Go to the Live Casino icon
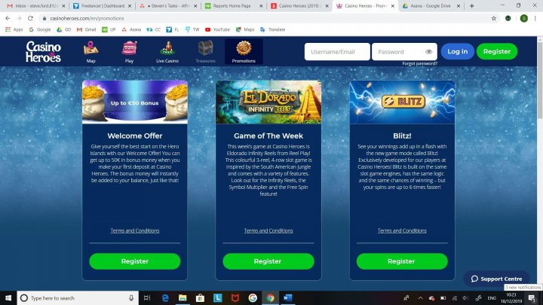The image size is (543, 305). click(167, 48)
